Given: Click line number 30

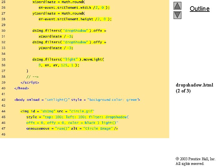Looking at the screenshot, I should [3, 31].
